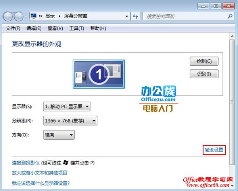Open the 编辑(E) menu
Viewport: 238px width, 191px height.
click(x=34, y=28)
